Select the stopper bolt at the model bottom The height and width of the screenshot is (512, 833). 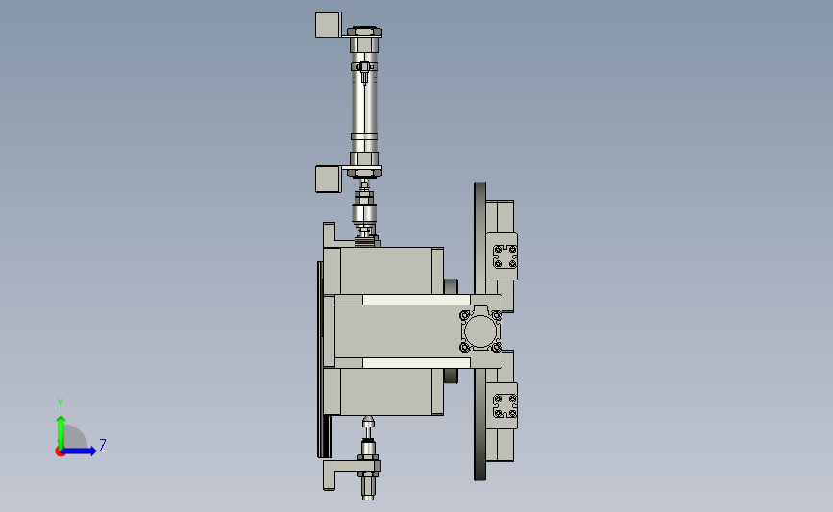[x=368, y=459]
